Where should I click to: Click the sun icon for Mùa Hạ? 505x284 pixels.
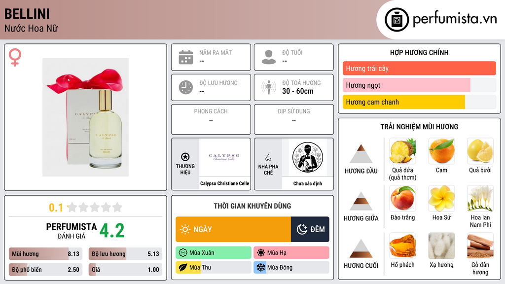point(260,253)
